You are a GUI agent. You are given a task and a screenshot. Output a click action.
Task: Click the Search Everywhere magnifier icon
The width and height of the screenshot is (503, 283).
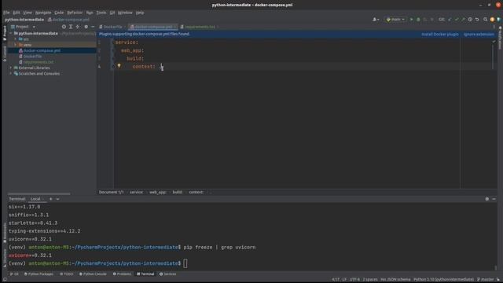point(486,20)
